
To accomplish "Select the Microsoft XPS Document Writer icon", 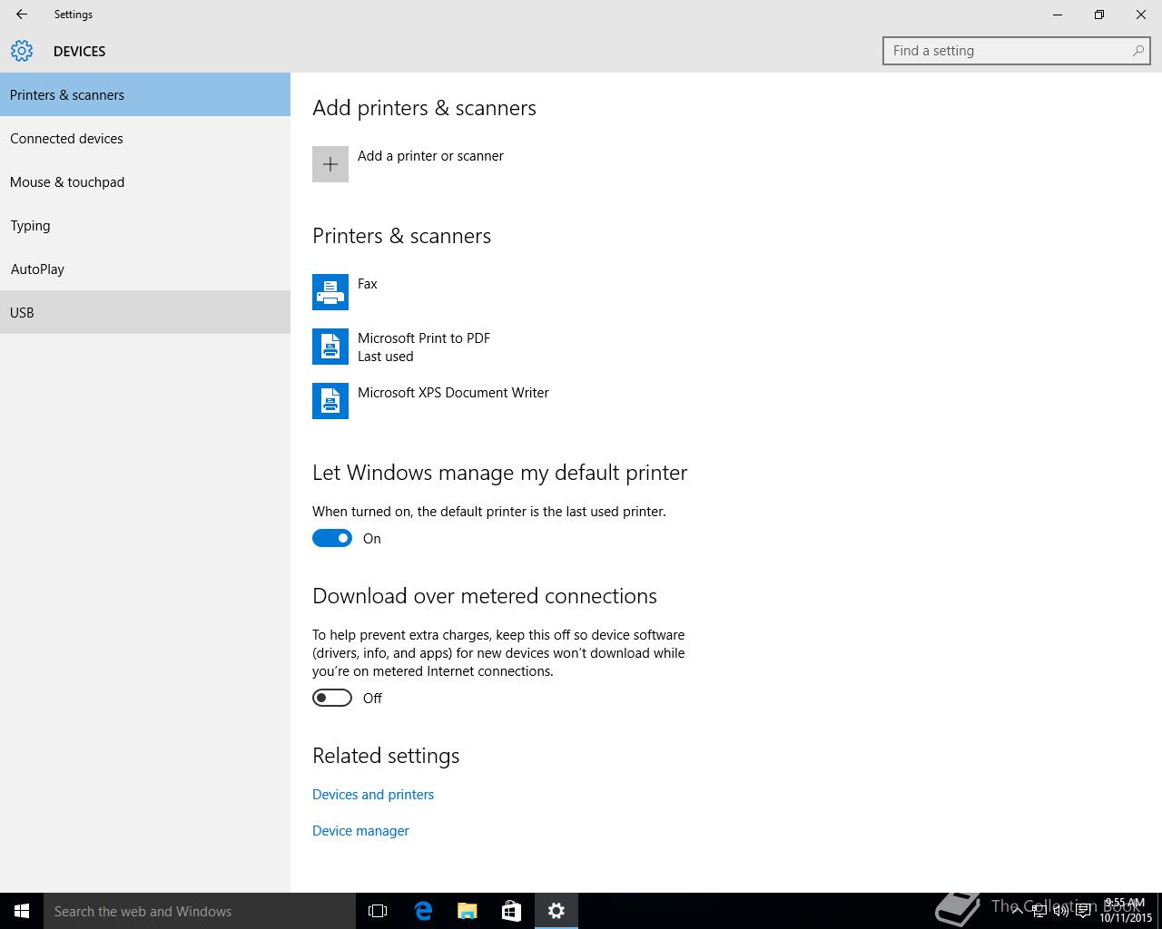I will pos(330,401).
